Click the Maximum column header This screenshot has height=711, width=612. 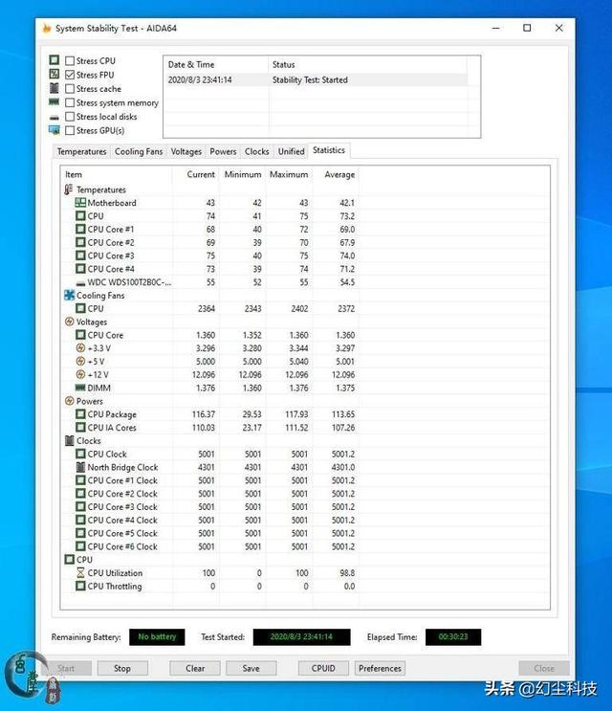(x=289, y=174)
